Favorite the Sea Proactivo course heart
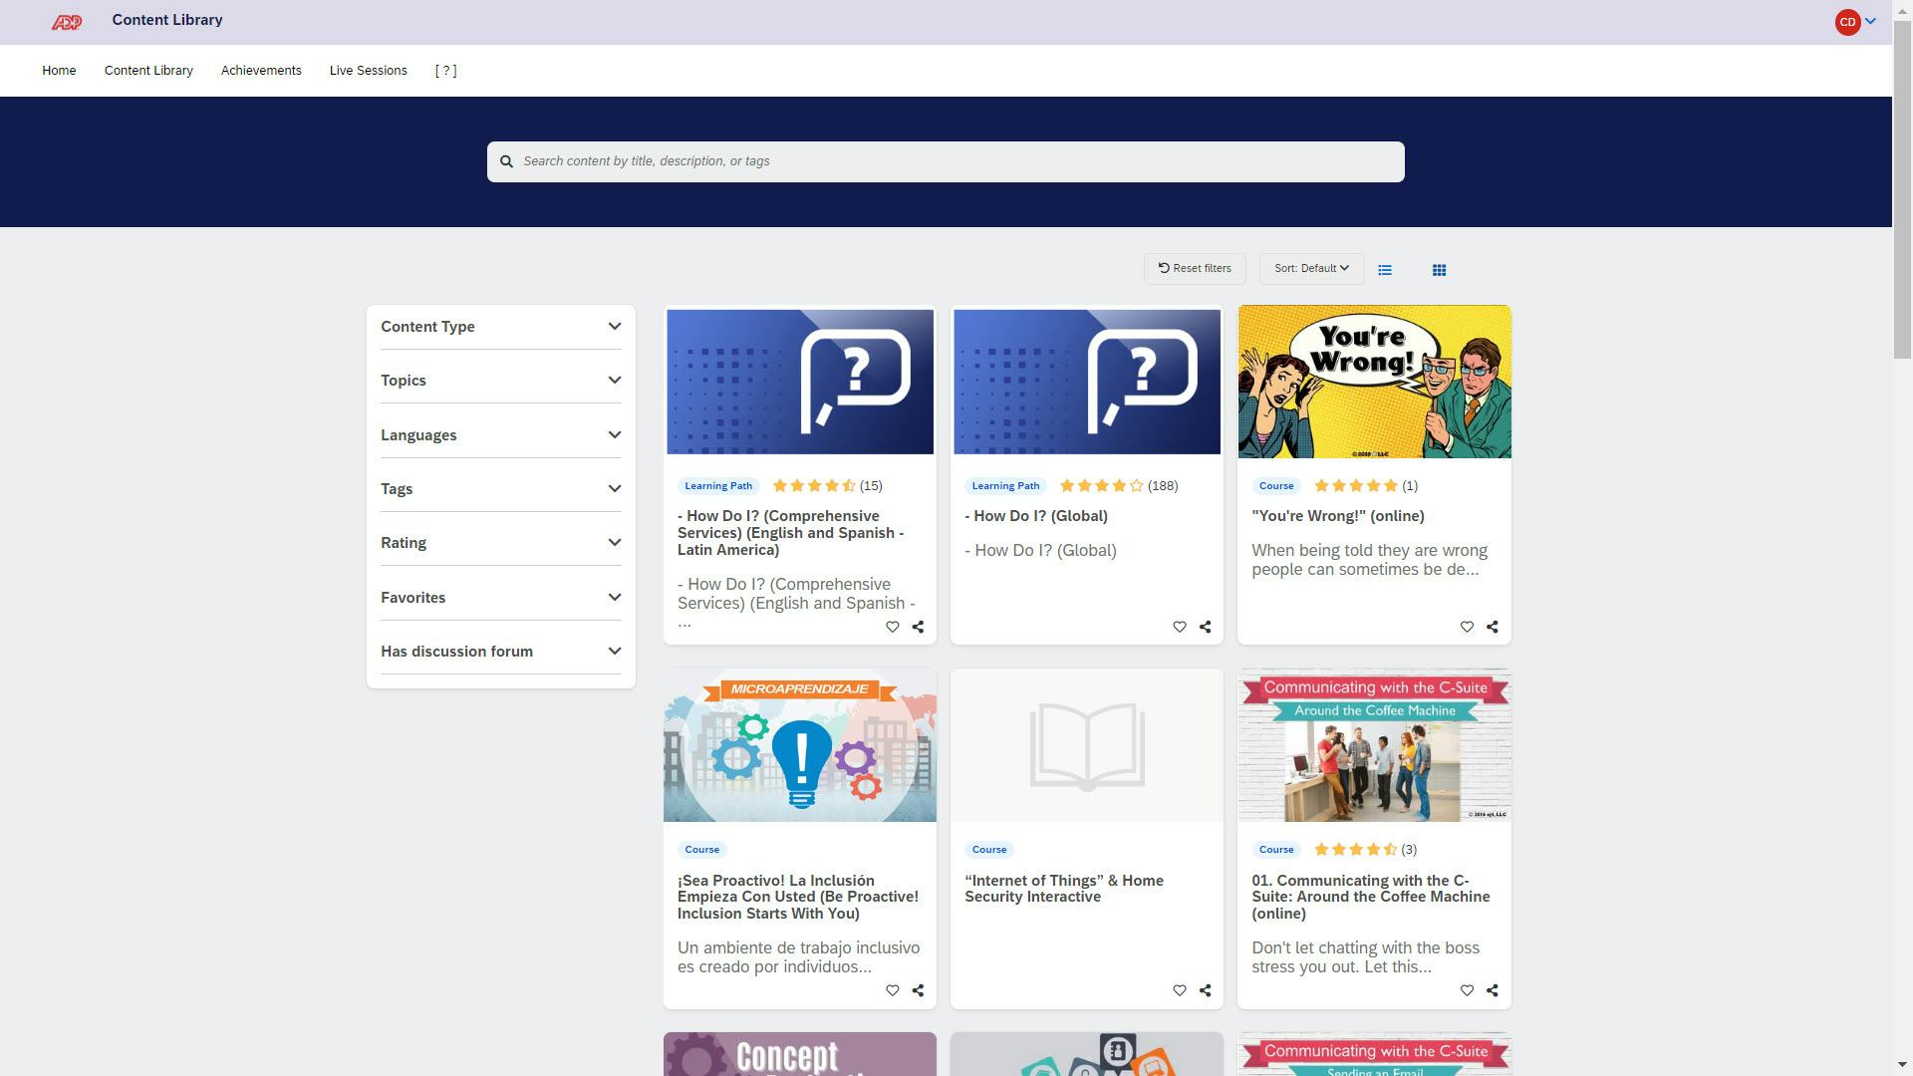The width and height of the screenshot is (1913, 1076). coord(892,990)
